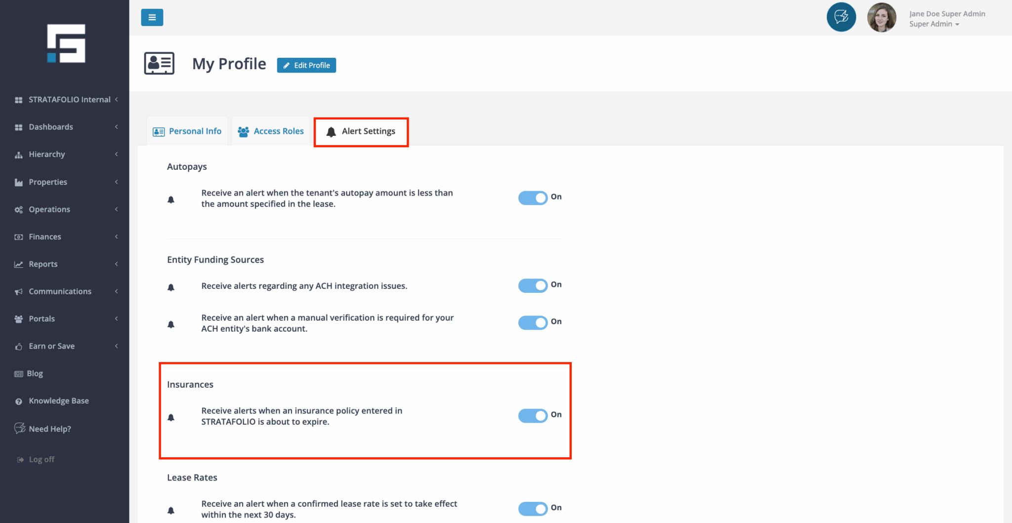Toggle the insurance policy expiration alert
This screenshot has width=1012, height=523.
(x=533, y=416)
